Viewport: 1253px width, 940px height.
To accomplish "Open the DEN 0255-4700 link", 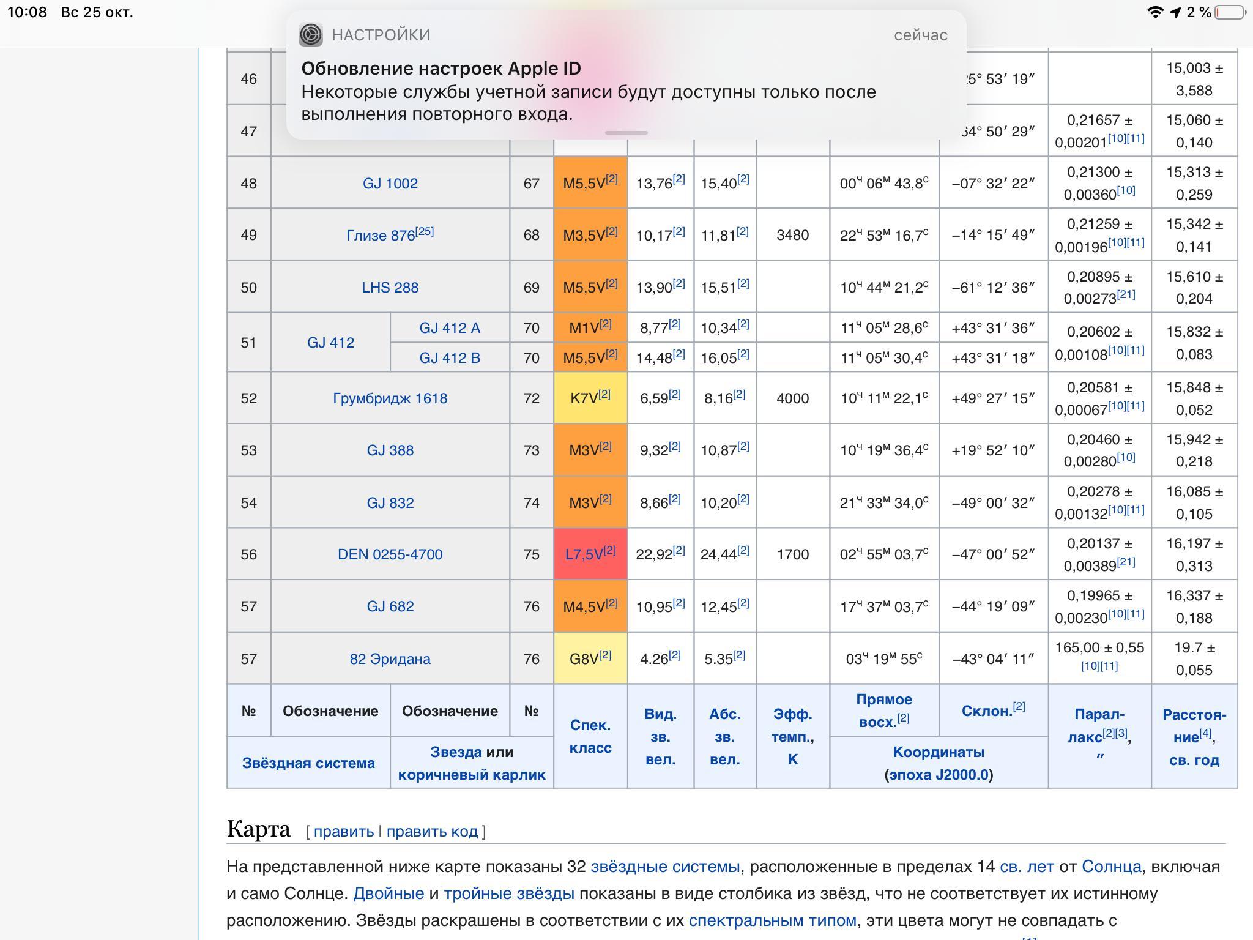I will (x=390, y=554).
